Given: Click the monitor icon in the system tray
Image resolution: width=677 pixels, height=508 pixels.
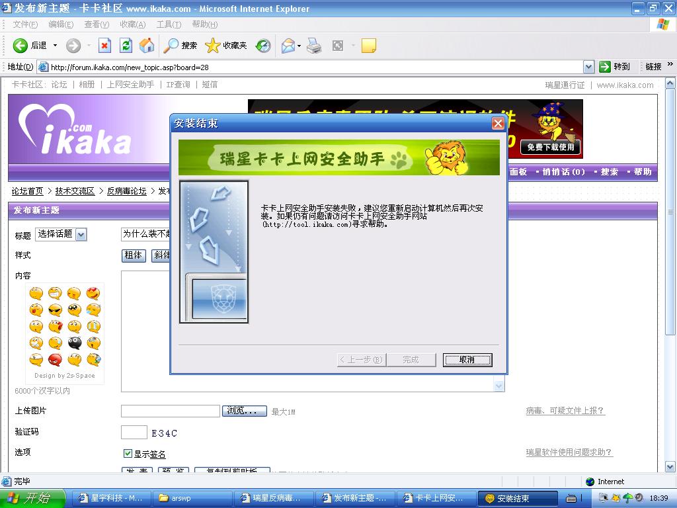Looking at the screenshot, I should point(603,499).
